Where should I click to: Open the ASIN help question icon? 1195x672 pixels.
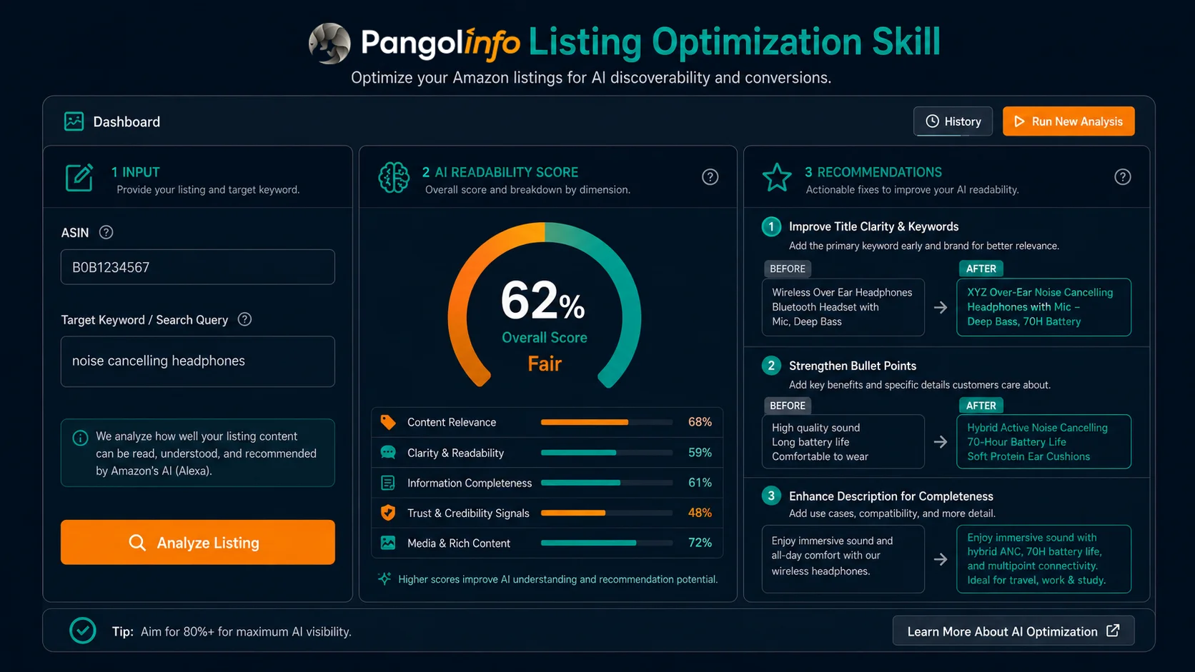(106, 232)
